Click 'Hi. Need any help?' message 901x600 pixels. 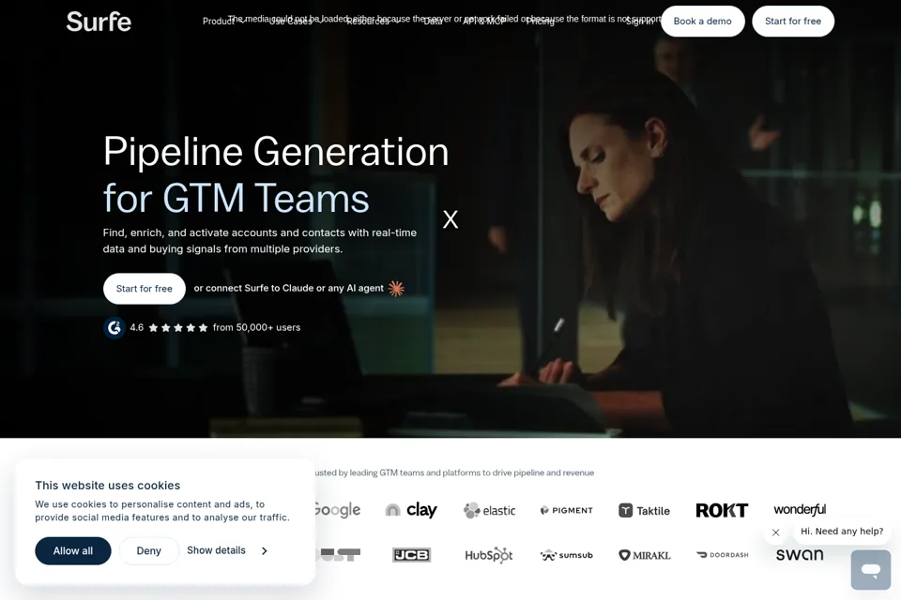click(x=842, y=532)
